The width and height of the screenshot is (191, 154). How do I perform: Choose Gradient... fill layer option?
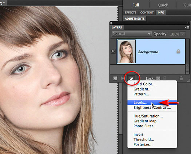(152, 89)
